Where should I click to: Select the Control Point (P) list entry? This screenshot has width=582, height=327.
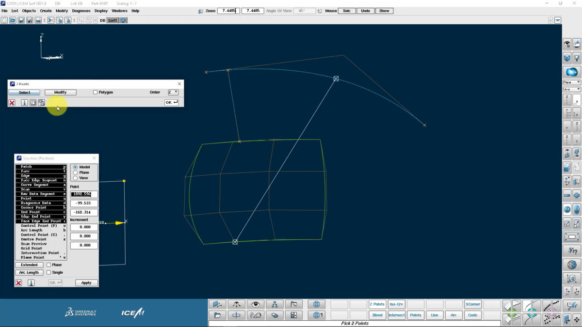click(x=41, y=226)
